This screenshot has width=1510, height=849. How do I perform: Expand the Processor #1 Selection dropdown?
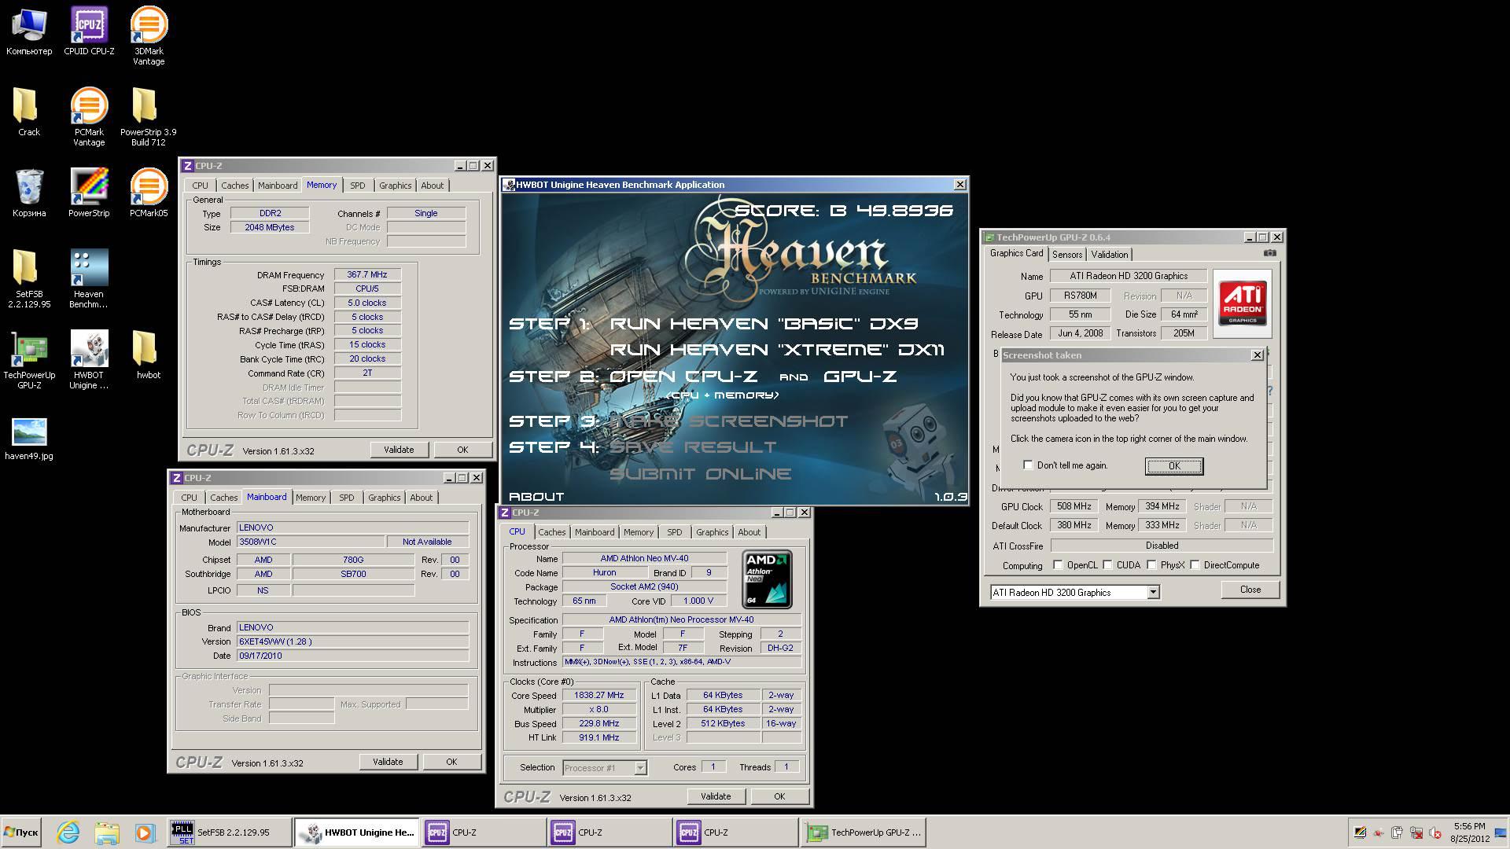604,768
